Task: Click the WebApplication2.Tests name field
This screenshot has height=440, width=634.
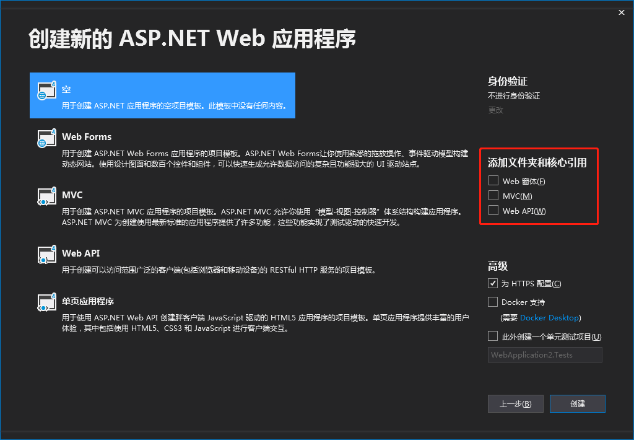Action: [x=545, y=354]
